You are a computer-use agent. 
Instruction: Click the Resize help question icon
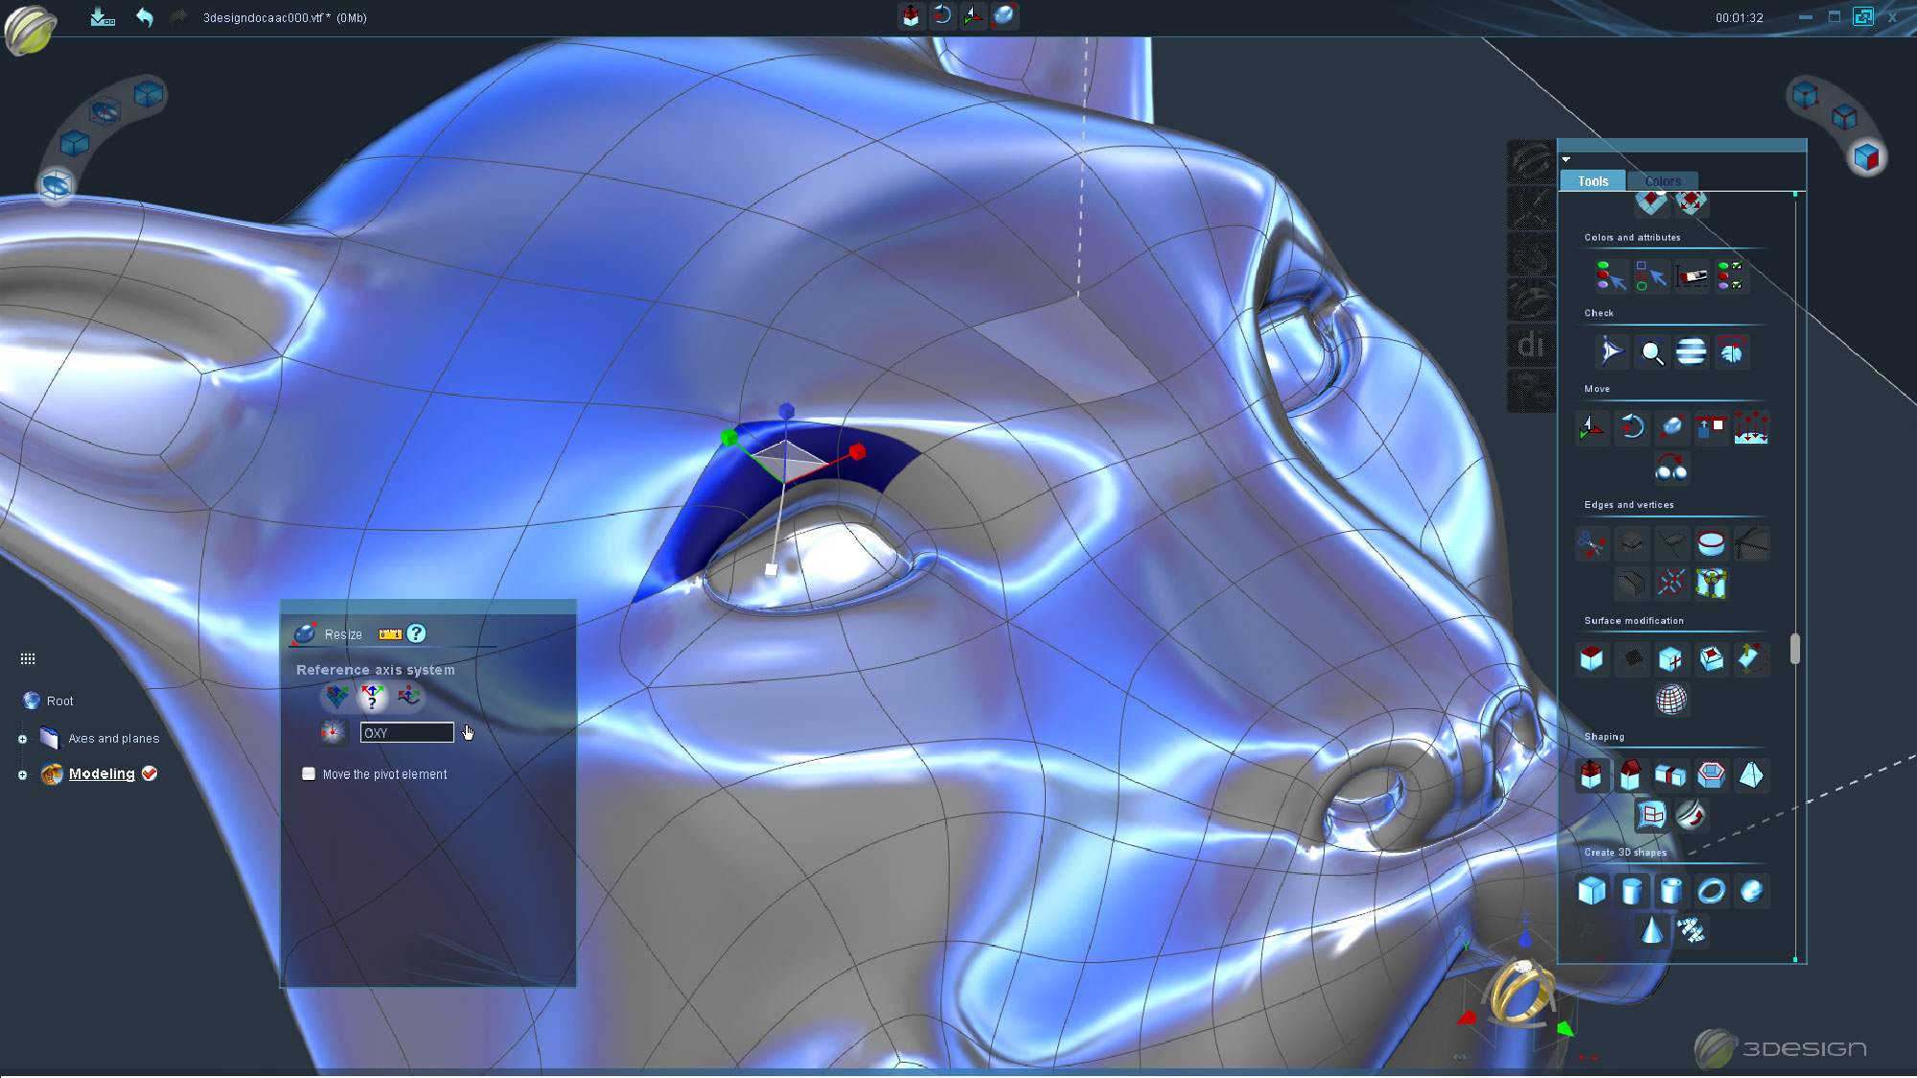coord(416,633)
